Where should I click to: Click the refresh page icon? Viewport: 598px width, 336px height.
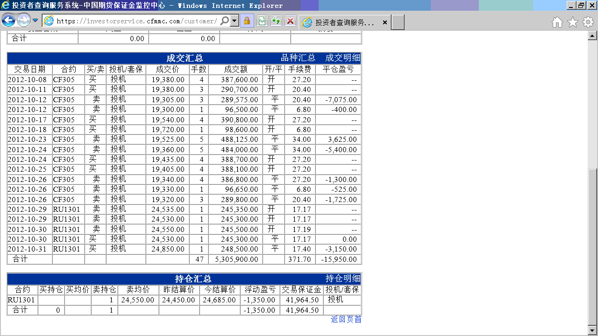tap(276, 21)
